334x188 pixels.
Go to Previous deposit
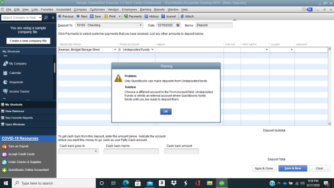coord(66,16)
